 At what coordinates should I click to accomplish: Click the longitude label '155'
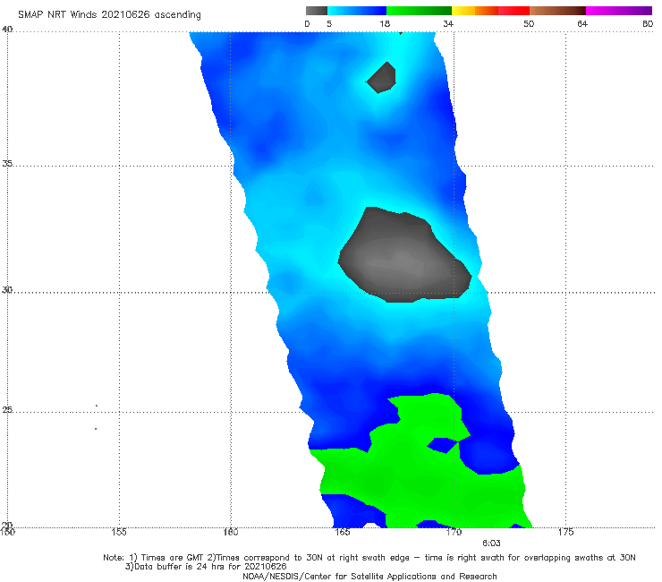tap(119, 532)
